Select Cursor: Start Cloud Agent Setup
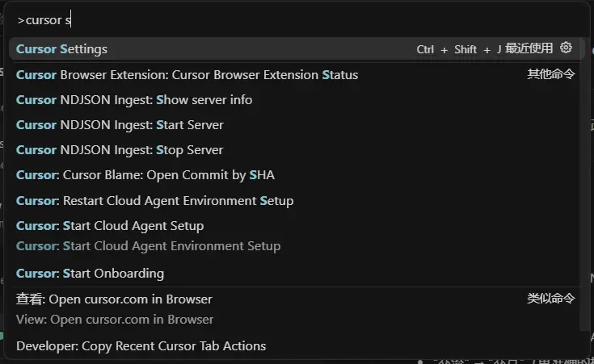Image resolution: width=594 pixels, height=364 pixels. pyautogui.click(x=297, y=236)
